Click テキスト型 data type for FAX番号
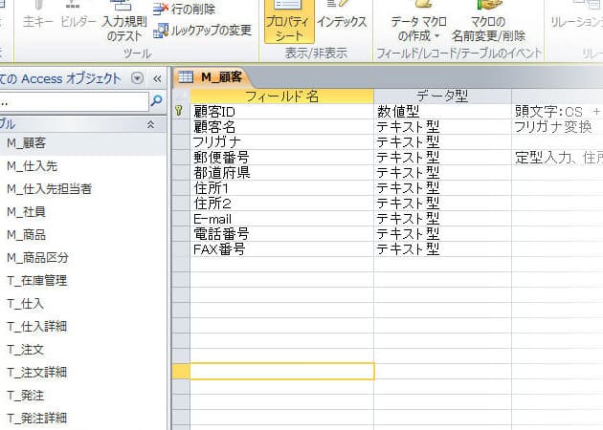This screenshot has height=430, width=603. pyautogui.click(x=442, y=249)
